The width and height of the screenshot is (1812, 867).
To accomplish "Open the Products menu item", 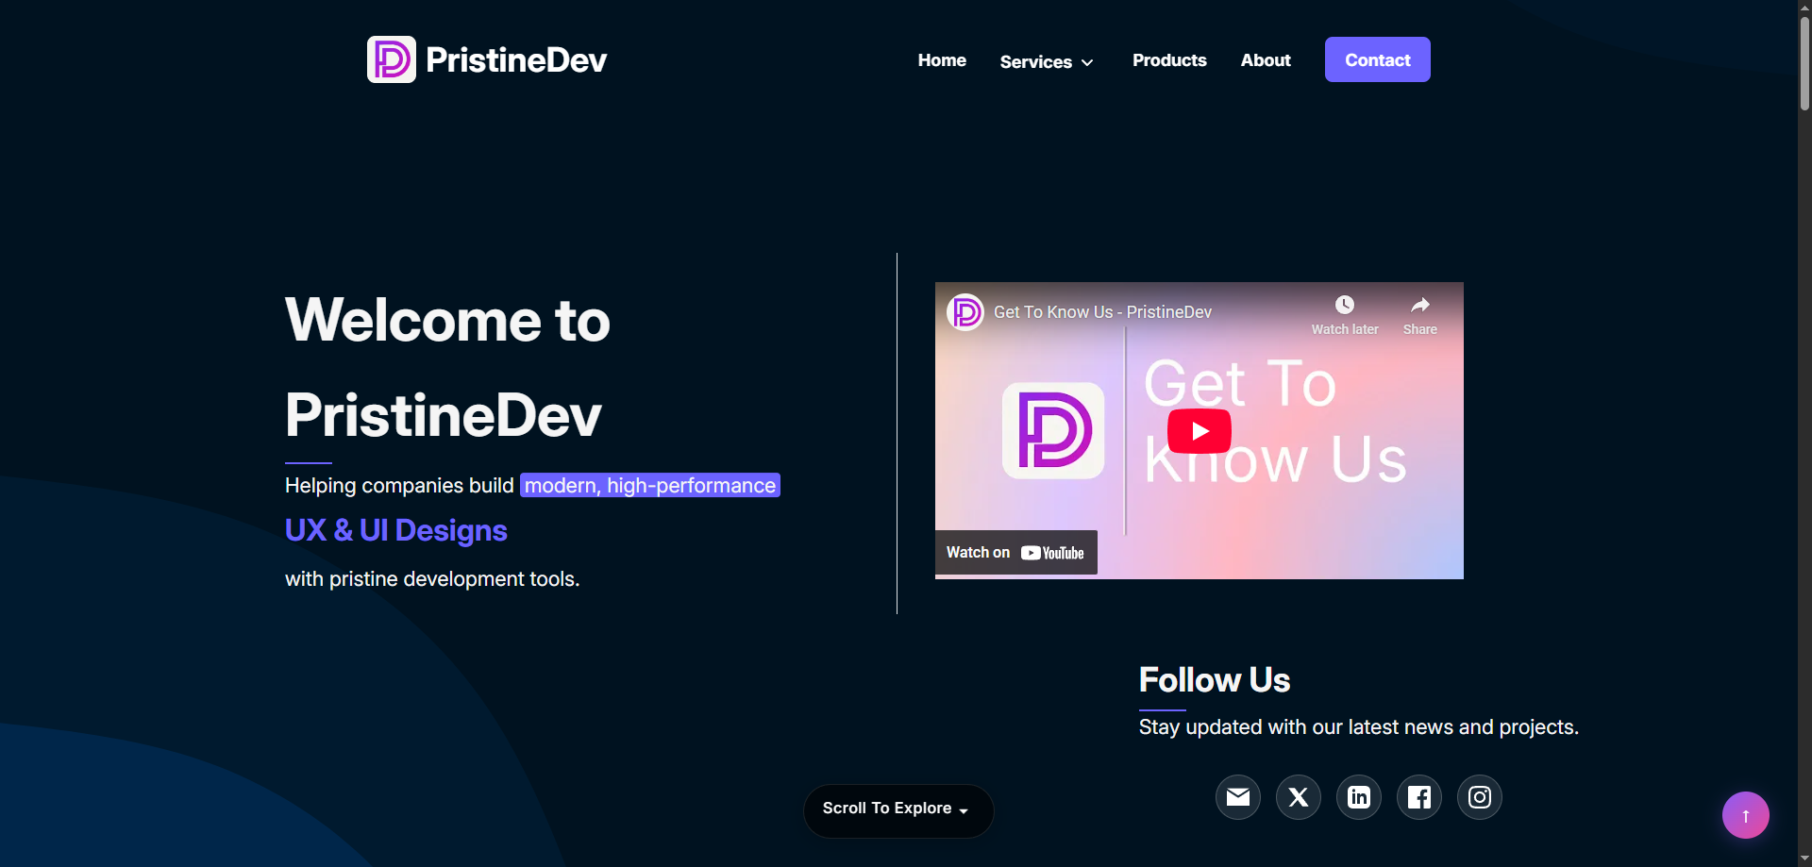I will coord(1169,60).
